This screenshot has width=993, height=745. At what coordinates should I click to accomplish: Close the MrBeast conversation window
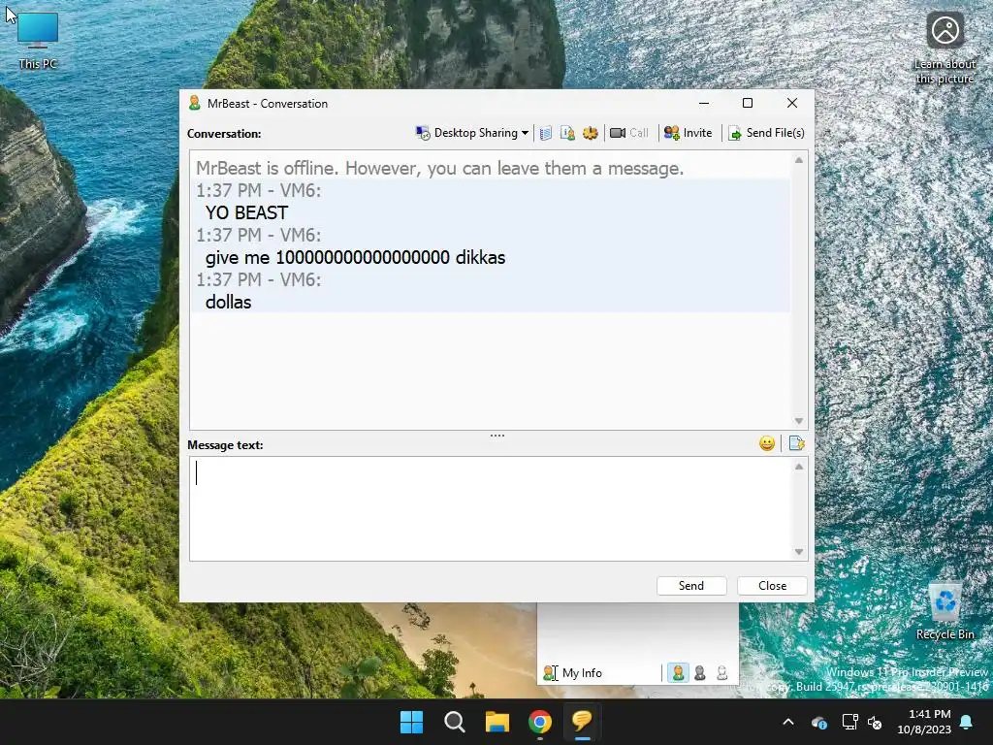click(x=791, y=103)
